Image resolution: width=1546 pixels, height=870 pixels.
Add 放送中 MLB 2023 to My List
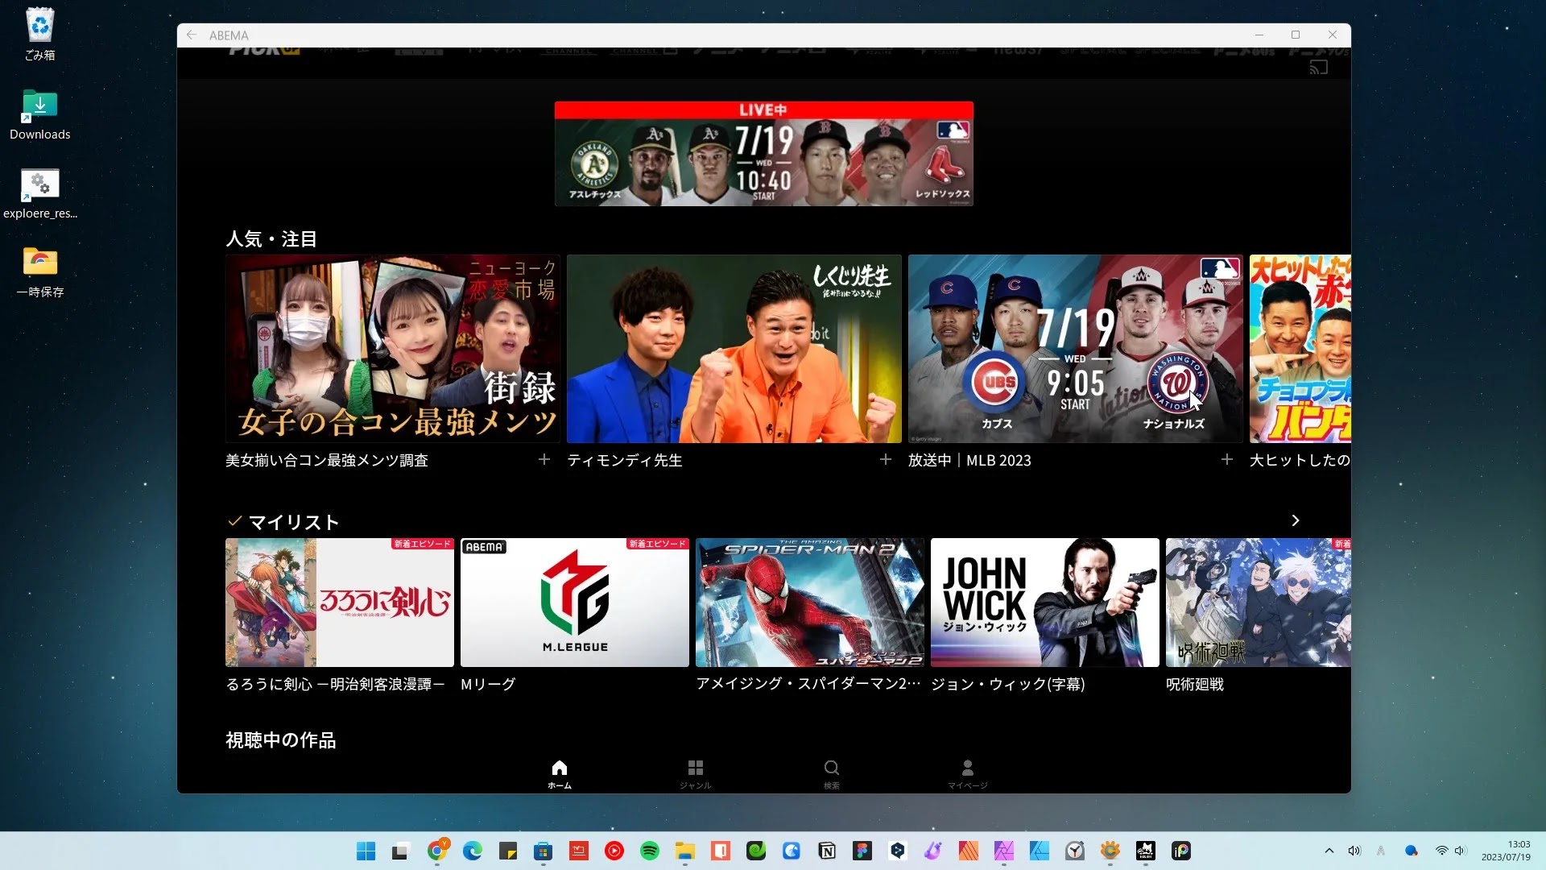1227,459
